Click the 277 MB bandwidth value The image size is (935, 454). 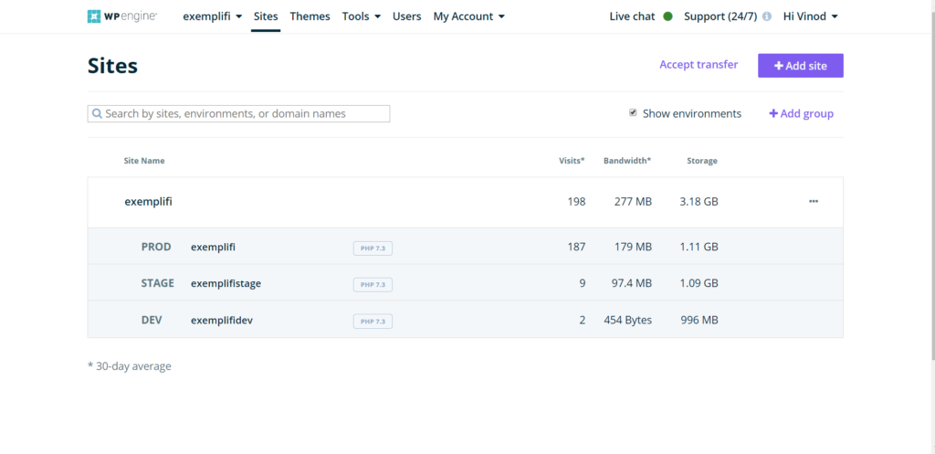pyautogui.click(x=634, y=202)
